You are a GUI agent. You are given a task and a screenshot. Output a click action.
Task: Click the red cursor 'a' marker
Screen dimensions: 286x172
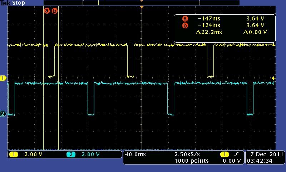[x=46, y=11]
